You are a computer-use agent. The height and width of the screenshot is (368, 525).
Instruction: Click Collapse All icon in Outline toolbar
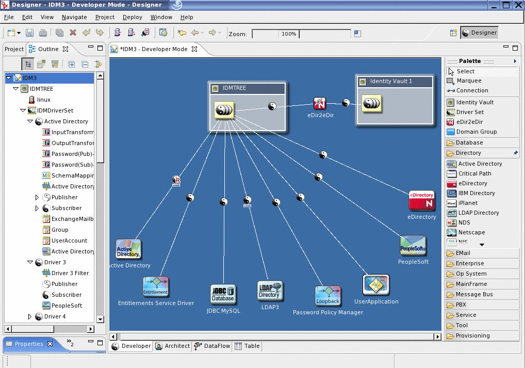(x=85, y=64)
